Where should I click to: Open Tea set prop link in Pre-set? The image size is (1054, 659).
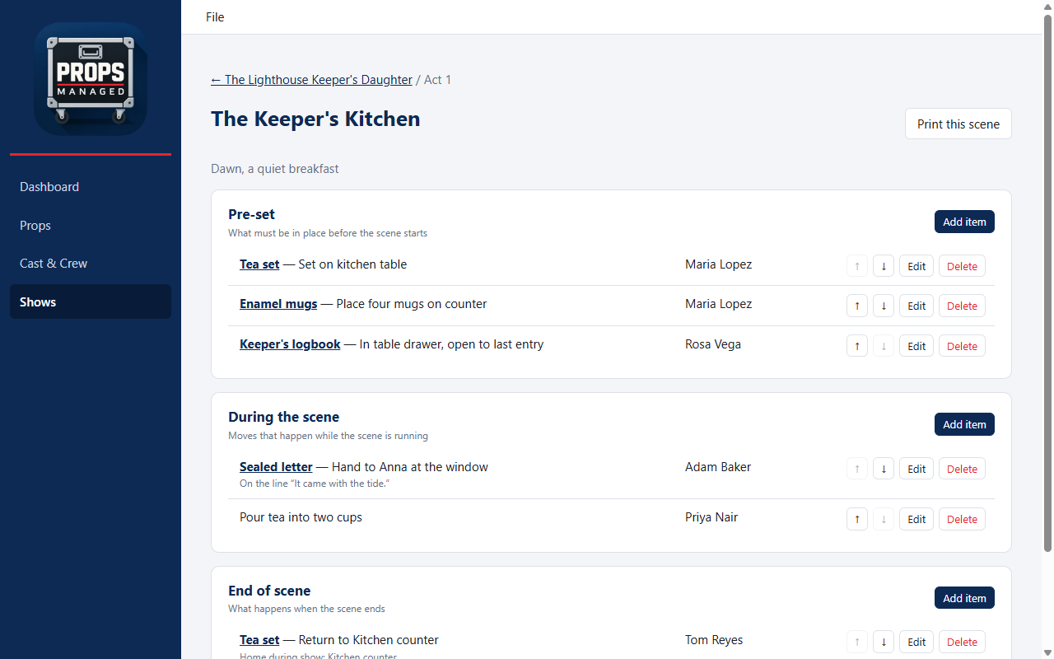tap(259, 264)
